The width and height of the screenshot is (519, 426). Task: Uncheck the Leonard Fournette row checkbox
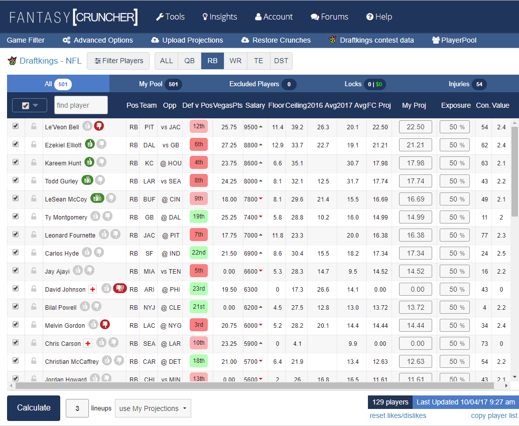(x=16, y=235)
